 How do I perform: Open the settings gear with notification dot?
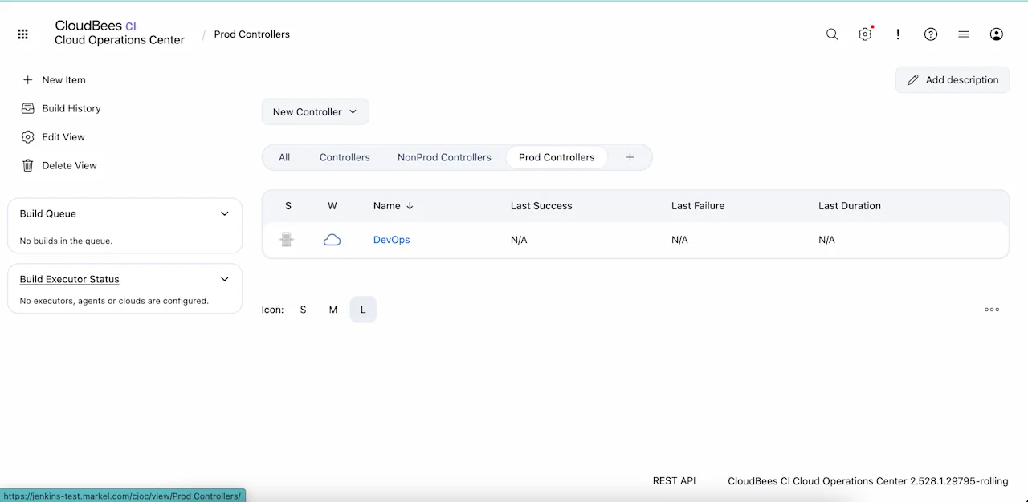point(865,34)
